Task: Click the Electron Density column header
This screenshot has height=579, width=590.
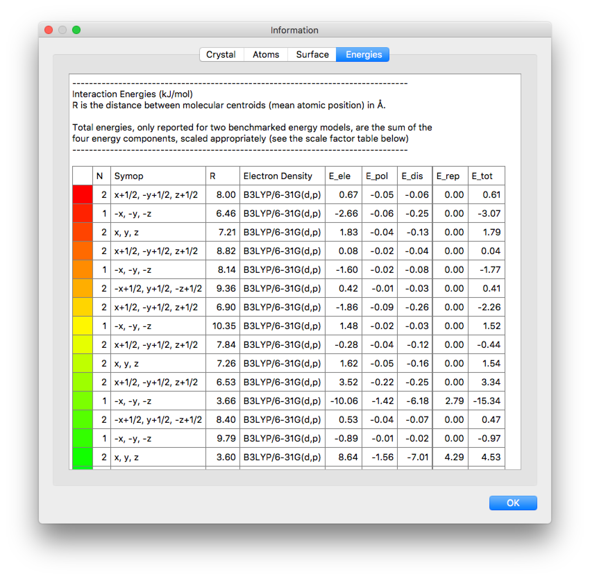Action: [x=282, y=176]
